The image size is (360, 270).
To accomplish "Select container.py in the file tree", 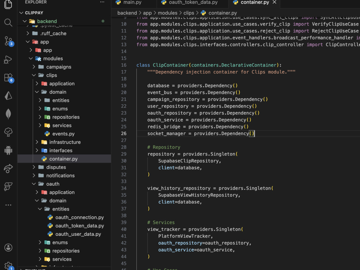I will (63, 159).
